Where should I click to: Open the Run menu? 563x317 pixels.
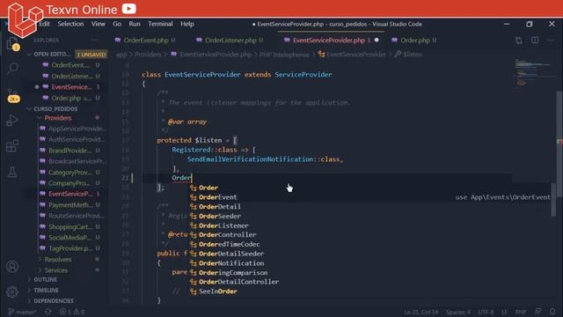point(135,24)
